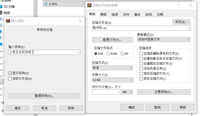The image size is (201, 116).
Task: Click the 整理密码 button
Action: click(44, 96)
